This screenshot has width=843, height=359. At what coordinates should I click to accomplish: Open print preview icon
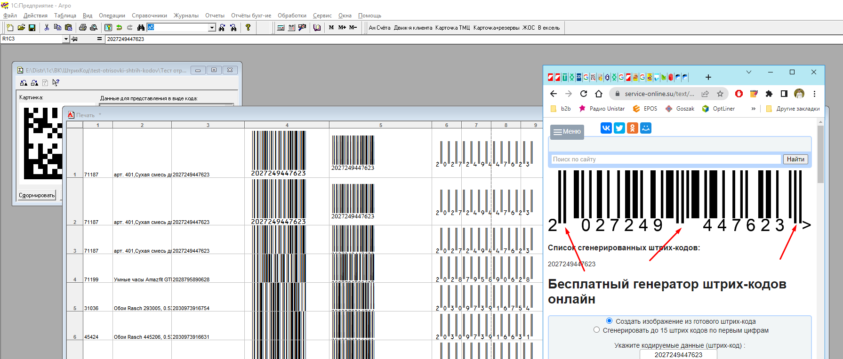click(94, 28)
